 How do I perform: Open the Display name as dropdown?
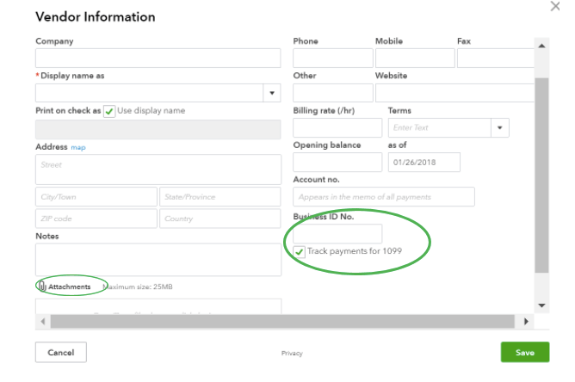tap(272, 93)
